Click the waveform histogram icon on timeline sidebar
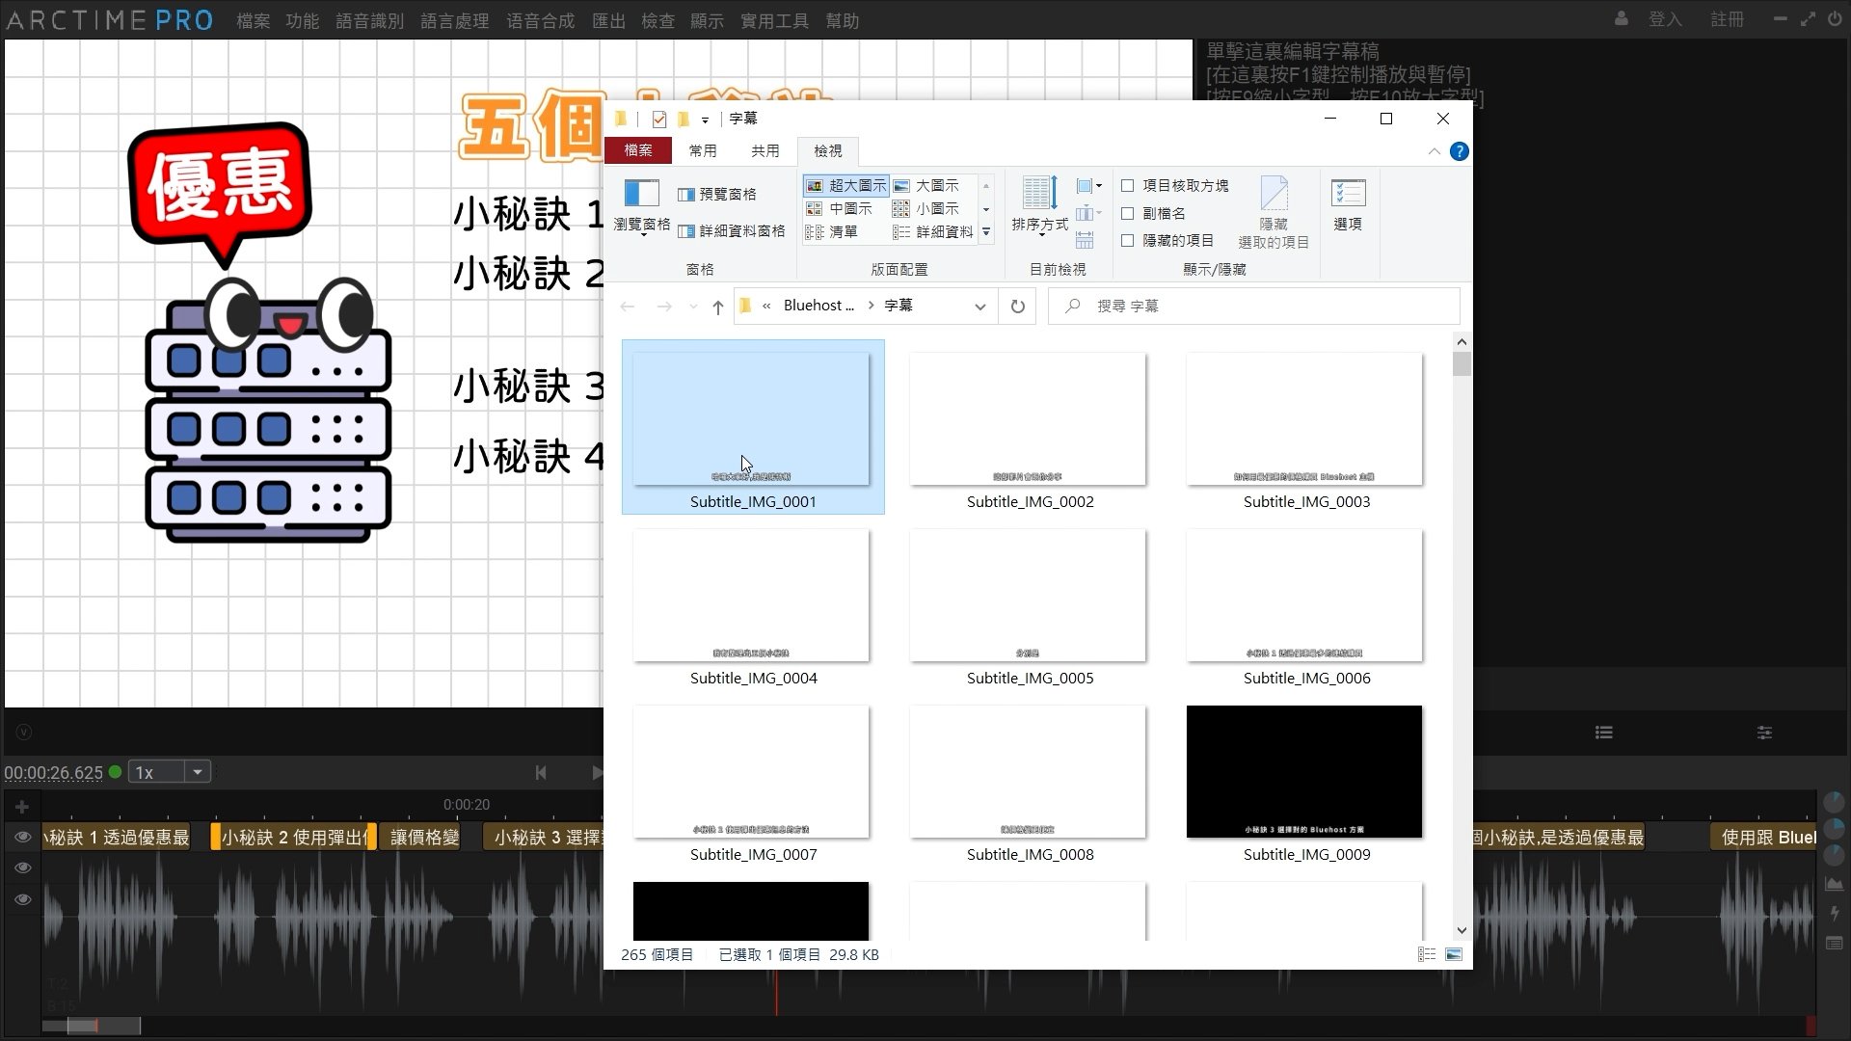 click(1834, 883)
